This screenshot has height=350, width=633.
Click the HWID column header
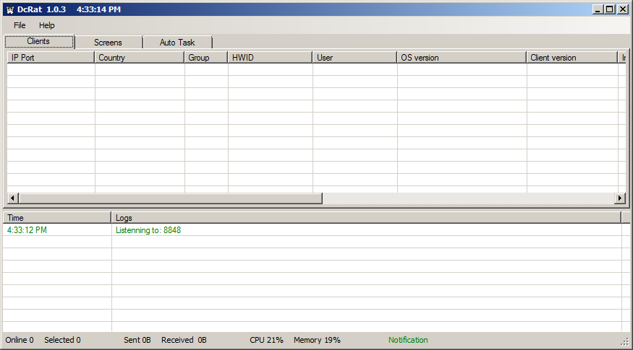(x=270, y=58)
